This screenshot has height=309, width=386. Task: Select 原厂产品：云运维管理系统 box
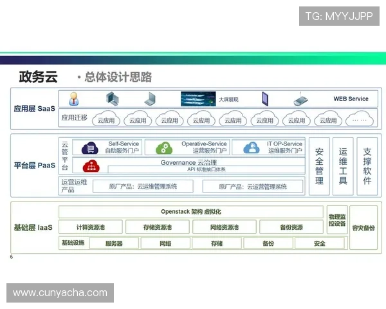[143, 186]
